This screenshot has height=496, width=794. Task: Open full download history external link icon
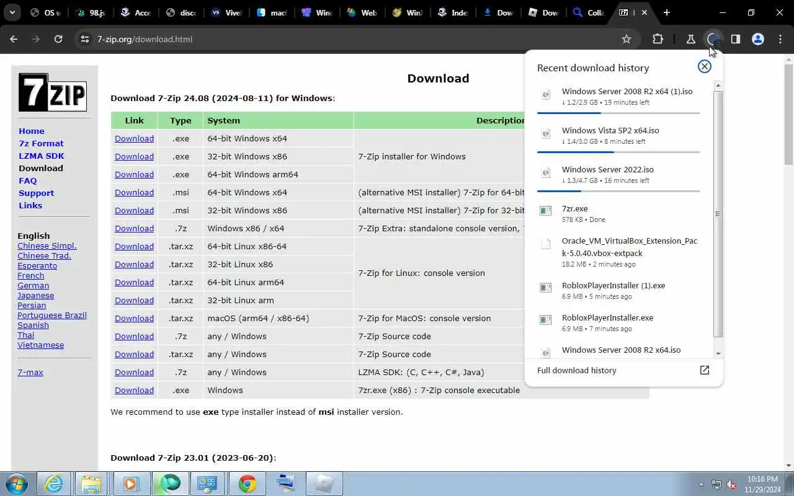[704, 370]
